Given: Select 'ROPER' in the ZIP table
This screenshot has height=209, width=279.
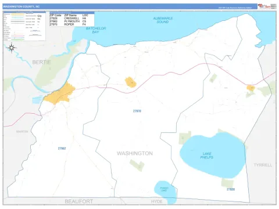Looking at the screenshot, I should tap(69, 24).
